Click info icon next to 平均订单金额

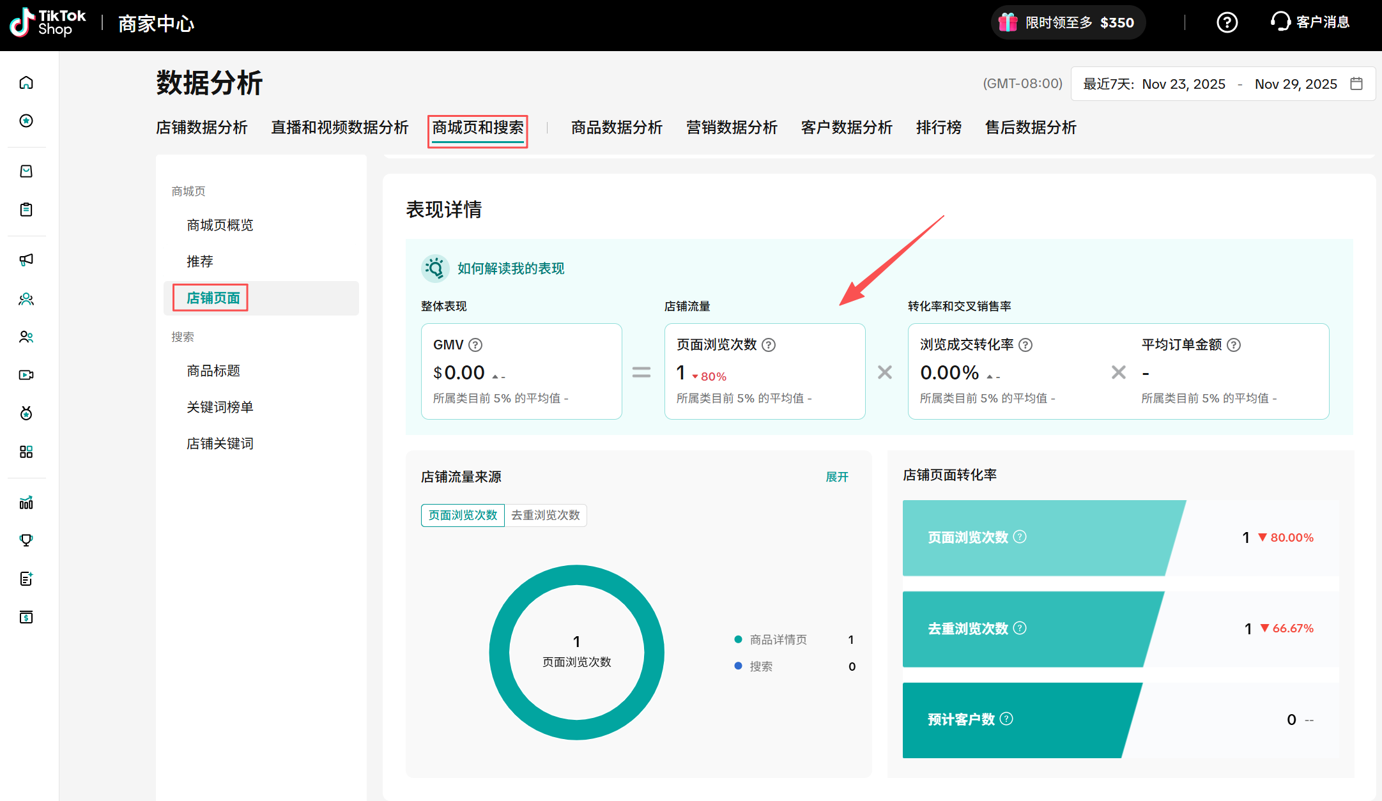(1234, 345)
